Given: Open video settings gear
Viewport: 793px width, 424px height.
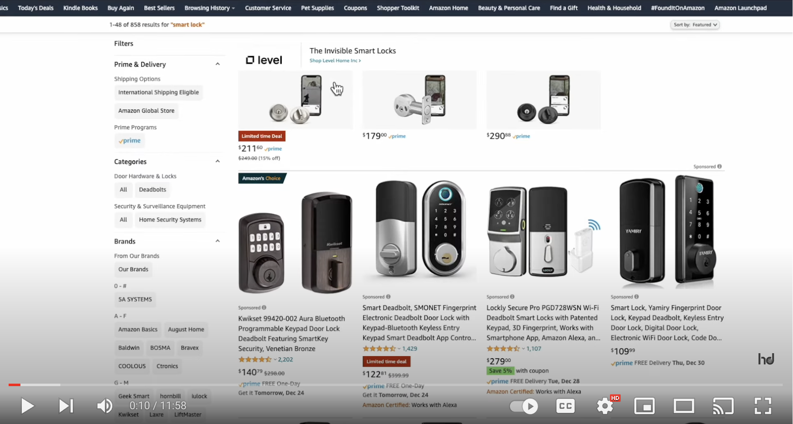Looking at the screenshot, I should (x=605, y=406).
